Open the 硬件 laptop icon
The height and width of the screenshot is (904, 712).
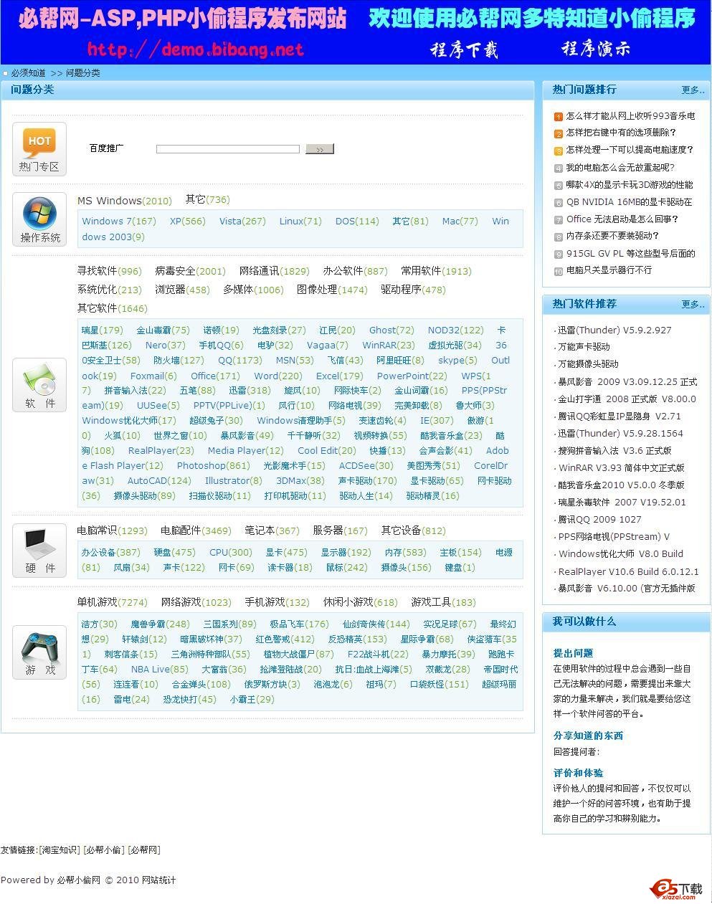click(39, 551)
